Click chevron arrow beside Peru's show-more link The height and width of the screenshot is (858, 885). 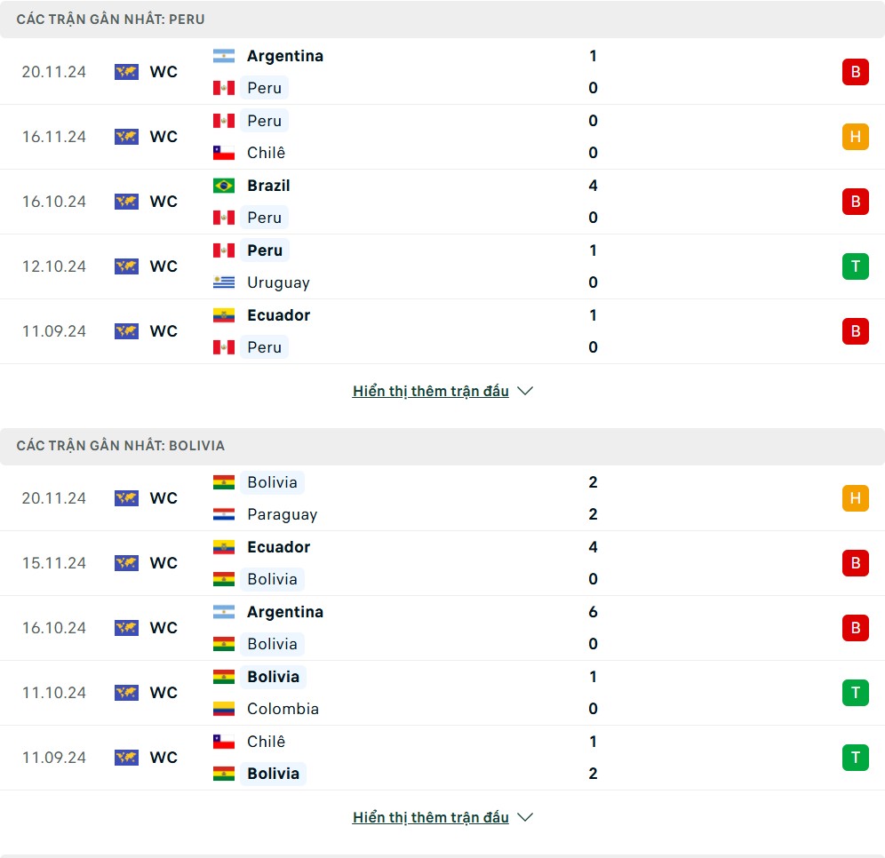click(525, 391)
